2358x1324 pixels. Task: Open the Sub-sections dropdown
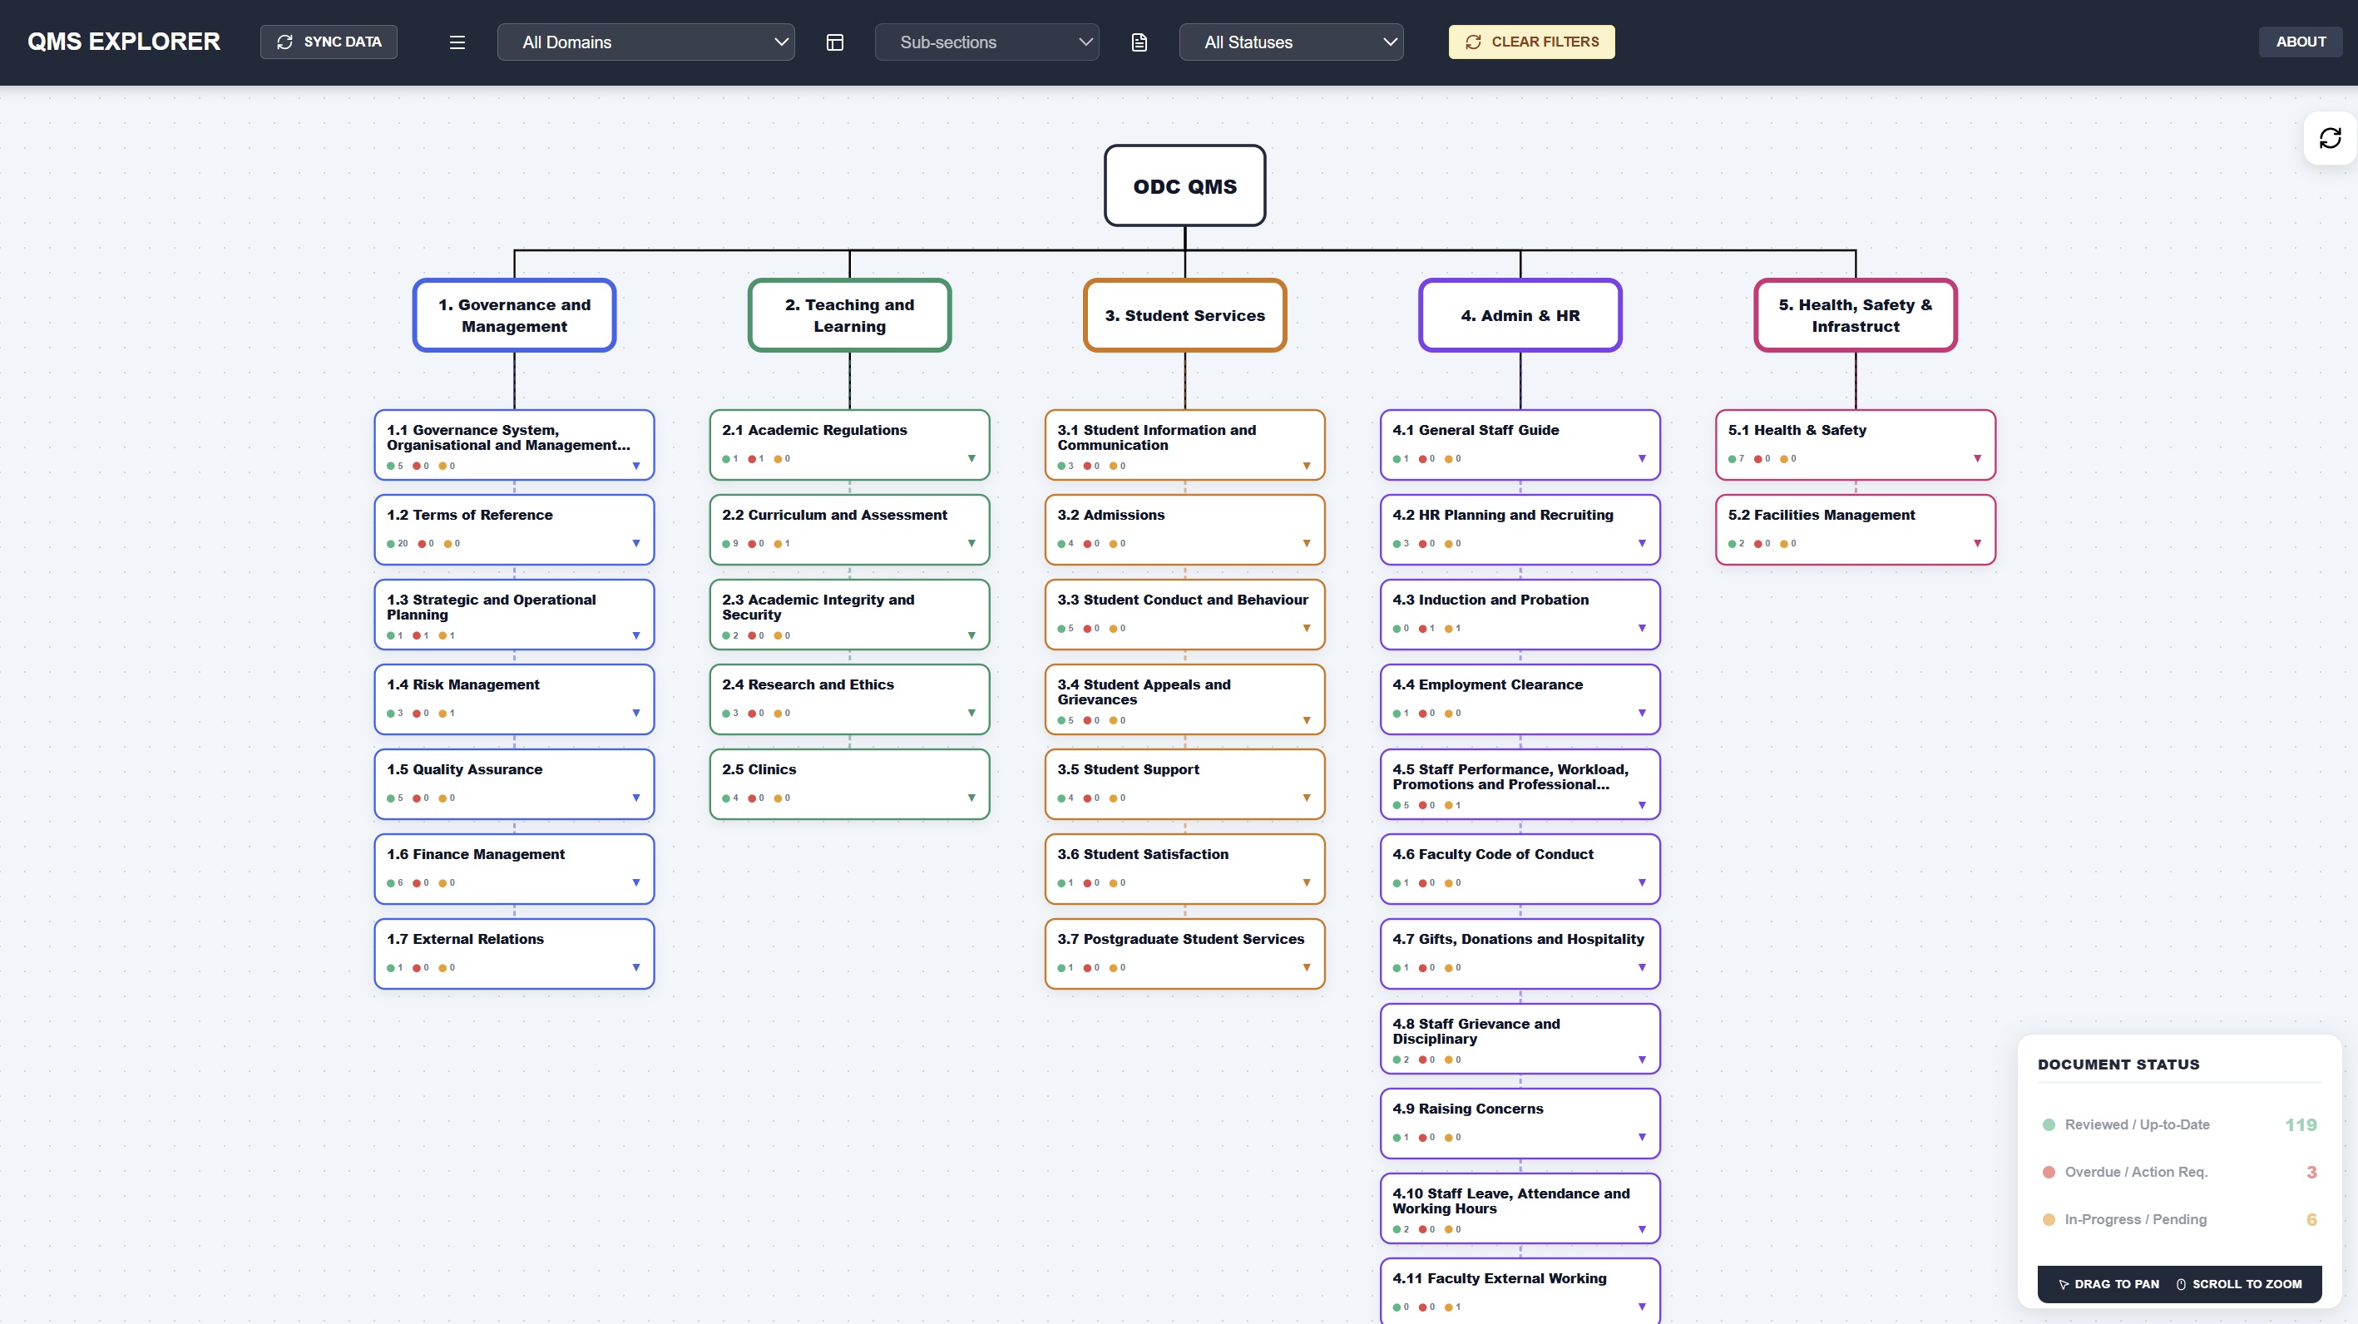click(x=986, y=42)
